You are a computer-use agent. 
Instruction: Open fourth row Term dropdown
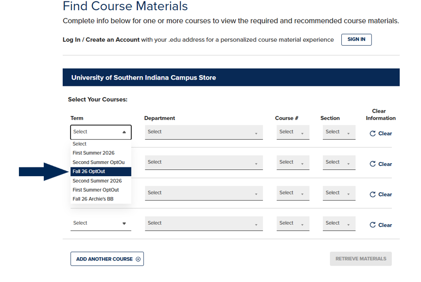pyautogui.click(x=101, y=223)
